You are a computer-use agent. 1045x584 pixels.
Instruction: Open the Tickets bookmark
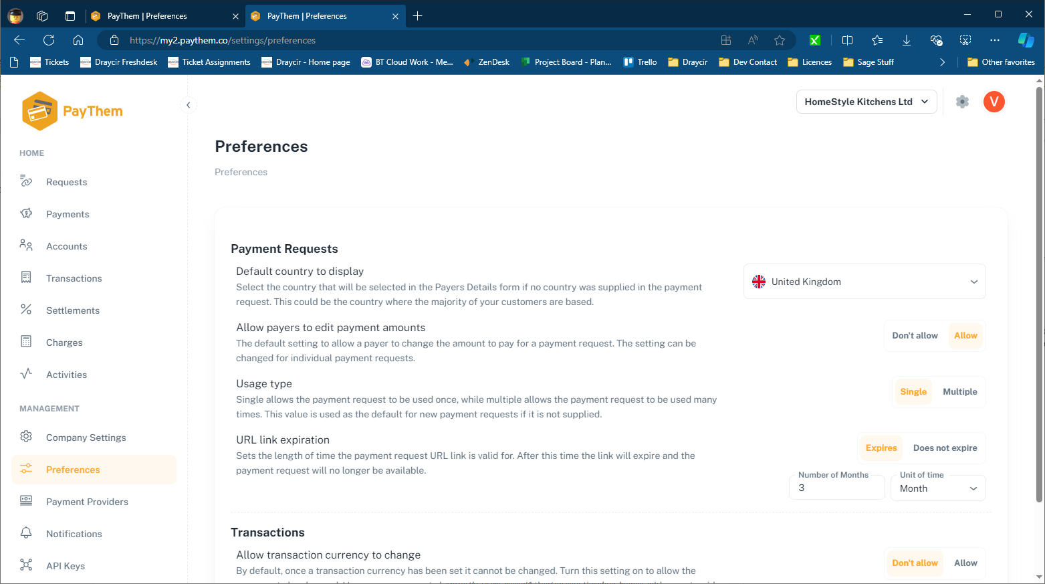[x=49, y=62]
